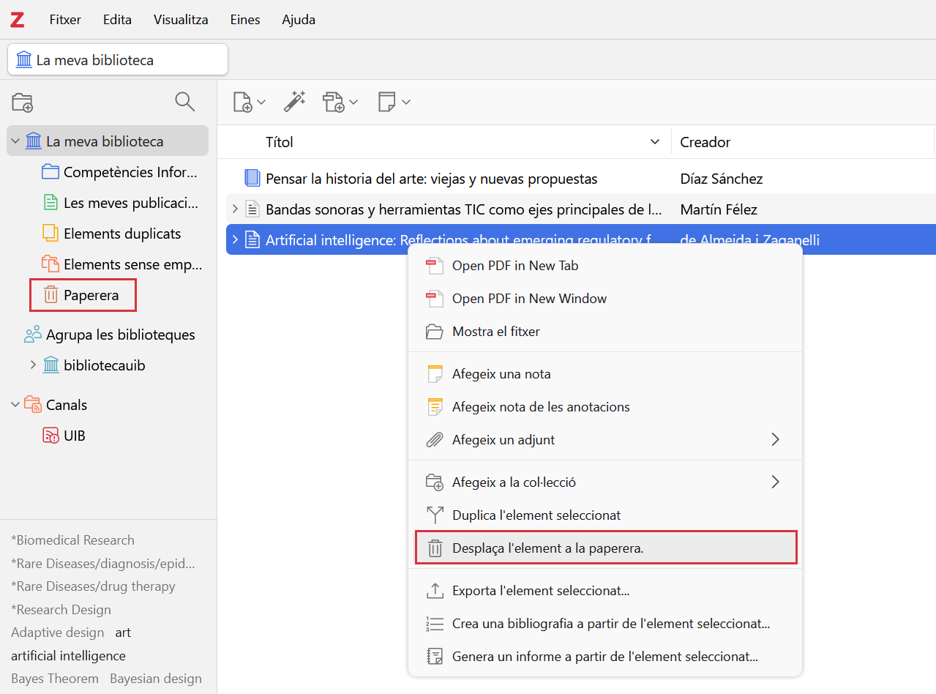Click the *Biomedical Research tag
Screen dimensions: 936x694
pos(72,540)
